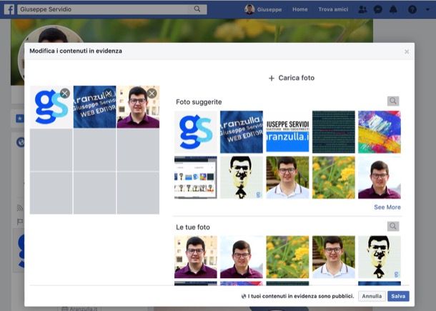Click the Salva button

pyautogui.click(x=398, y=296)
